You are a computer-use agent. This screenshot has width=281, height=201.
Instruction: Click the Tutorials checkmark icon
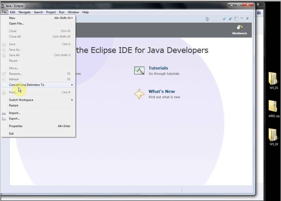tap(139, 71)
